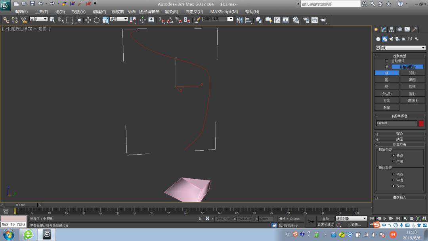Image resolution: width=428 pixels, height=241 pixels.
Task: Activate the Select and Rotate tool
Action: click(x=97, y=20)
